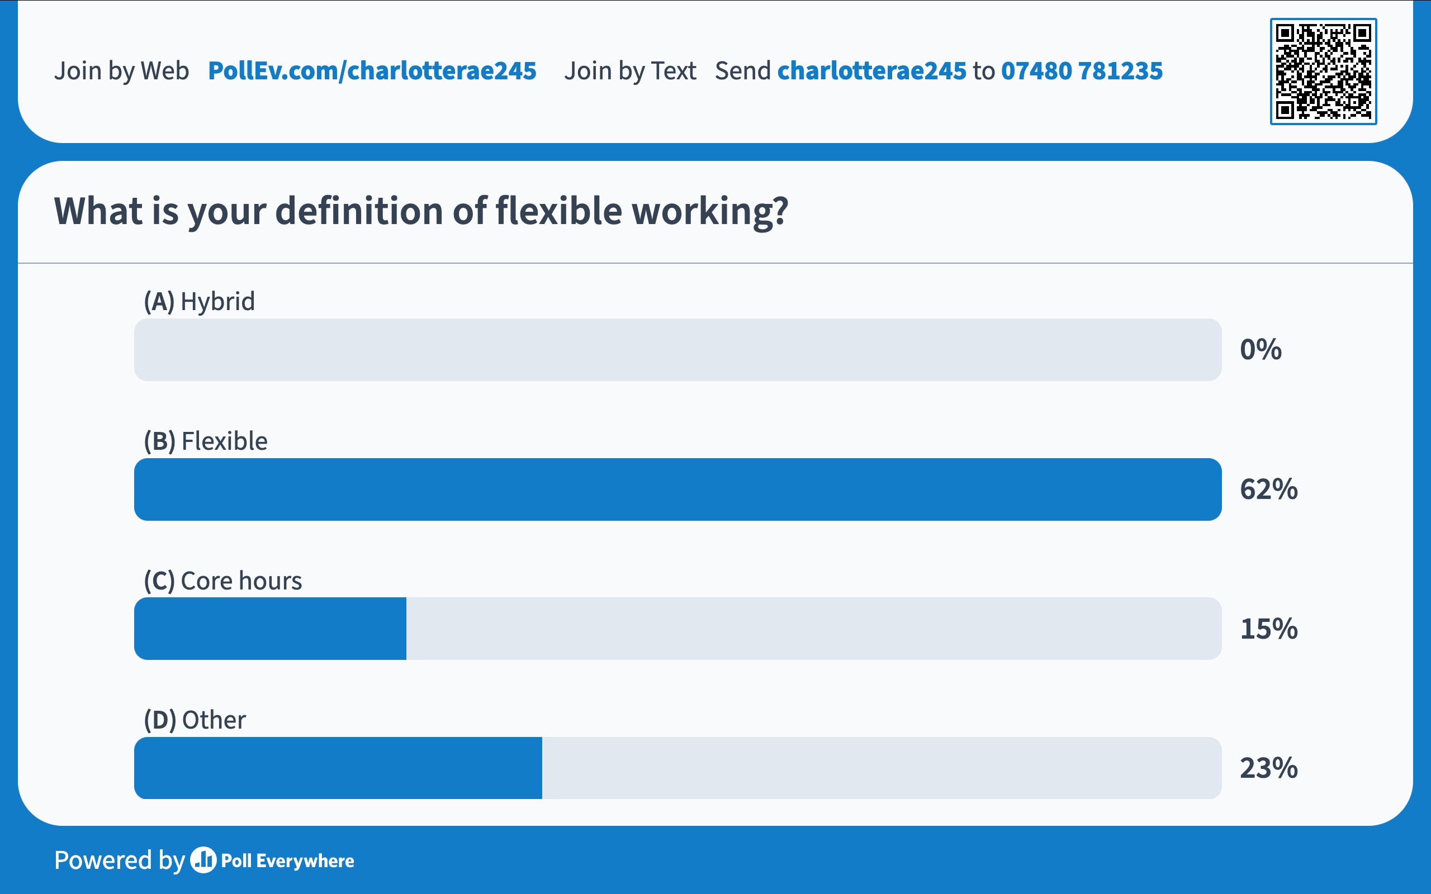Click the 62% result value
This screenshot has width=1431, height=894.
(x=1268, y=489)
